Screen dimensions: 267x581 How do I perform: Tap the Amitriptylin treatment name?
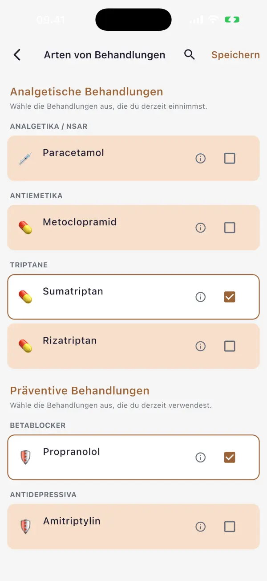[x=72, y=521]
